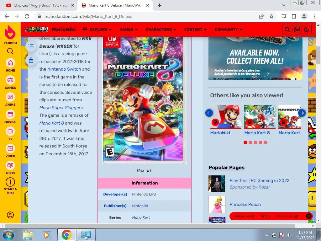Select third carousel page dot

(255, 142)
